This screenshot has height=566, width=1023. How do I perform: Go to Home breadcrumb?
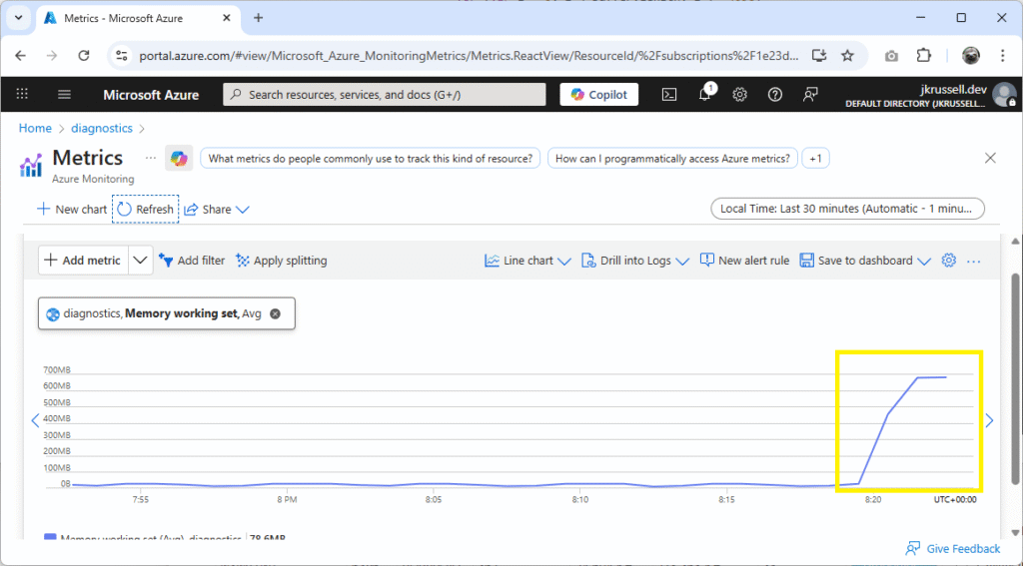click(x=35, y=129)
